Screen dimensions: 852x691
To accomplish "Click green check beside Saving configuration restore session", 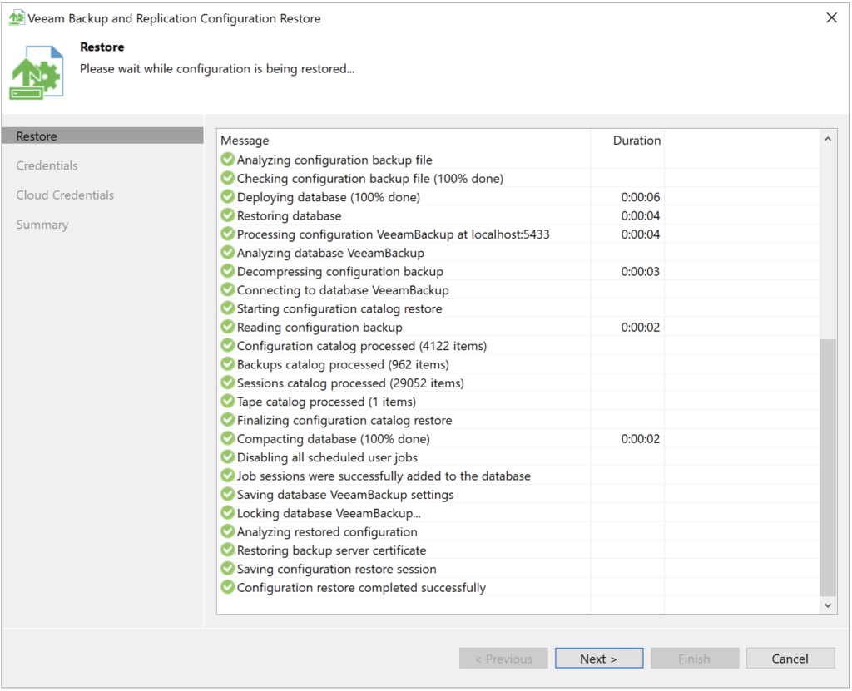I will (x=228, y=568).
